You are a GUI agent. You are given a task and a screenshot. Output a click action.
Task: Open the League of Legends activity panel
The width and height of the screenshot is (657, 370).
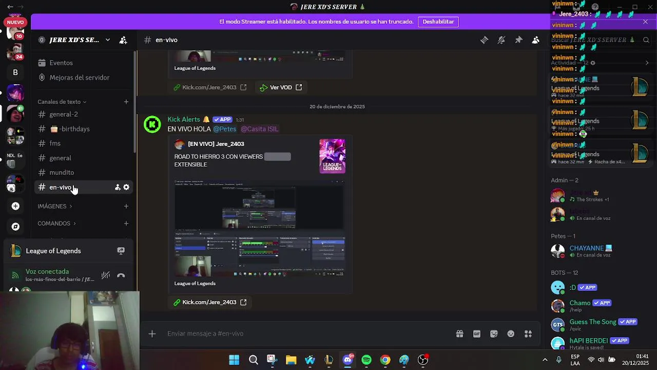(53, 251)
